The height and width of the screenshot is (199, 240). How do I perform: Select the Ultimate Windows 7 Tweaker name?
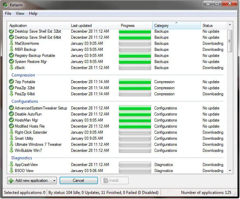38,144
